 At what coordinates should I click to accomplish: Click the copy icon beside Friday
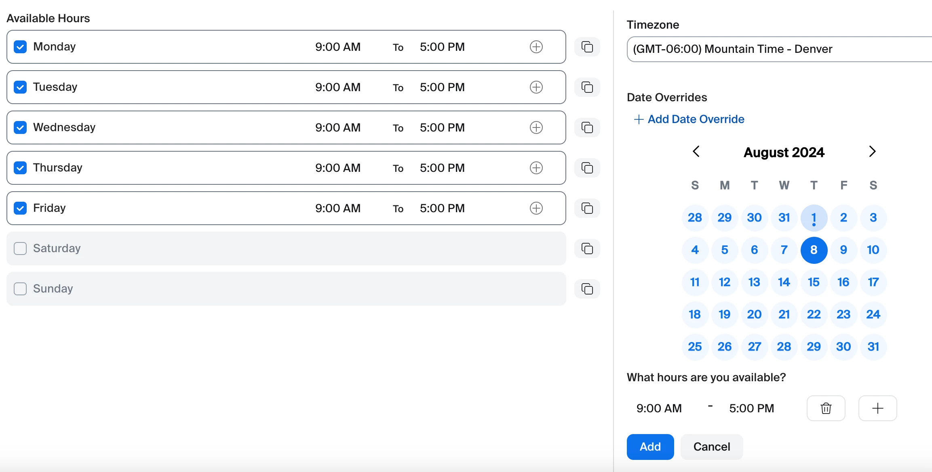tap(587, 208)
